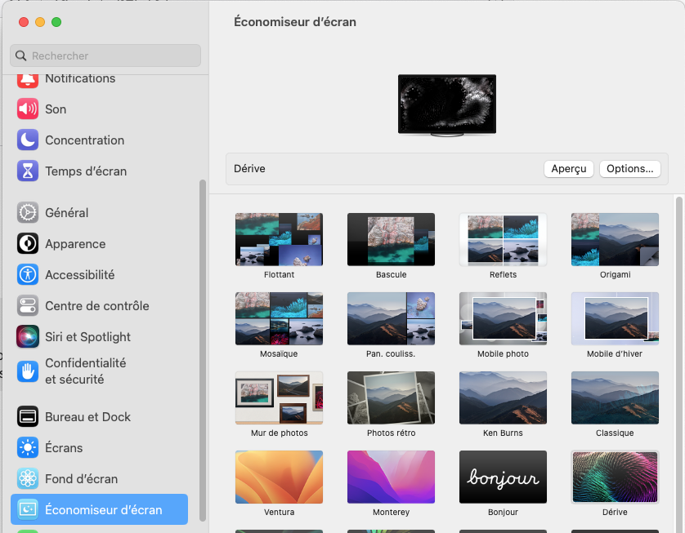
Task: Click the Fond d'écran flower icon
Action: pos(28,479)
